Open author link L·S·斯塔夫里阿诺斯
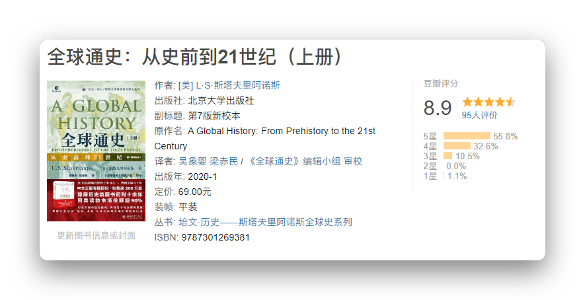 pos(229,85)
